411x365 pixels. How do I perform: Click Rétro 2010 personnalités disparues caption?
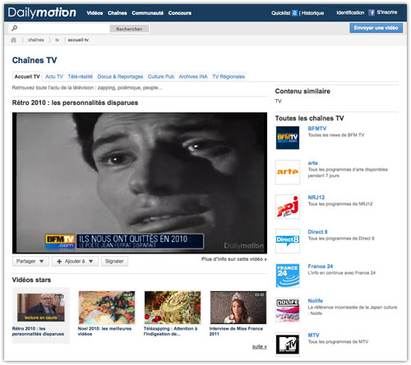(38, 331)
